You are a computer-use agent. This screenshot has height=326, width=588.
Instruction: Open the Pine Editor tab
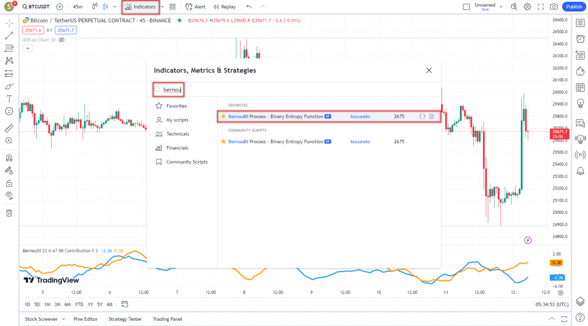(x=86, y=319)
